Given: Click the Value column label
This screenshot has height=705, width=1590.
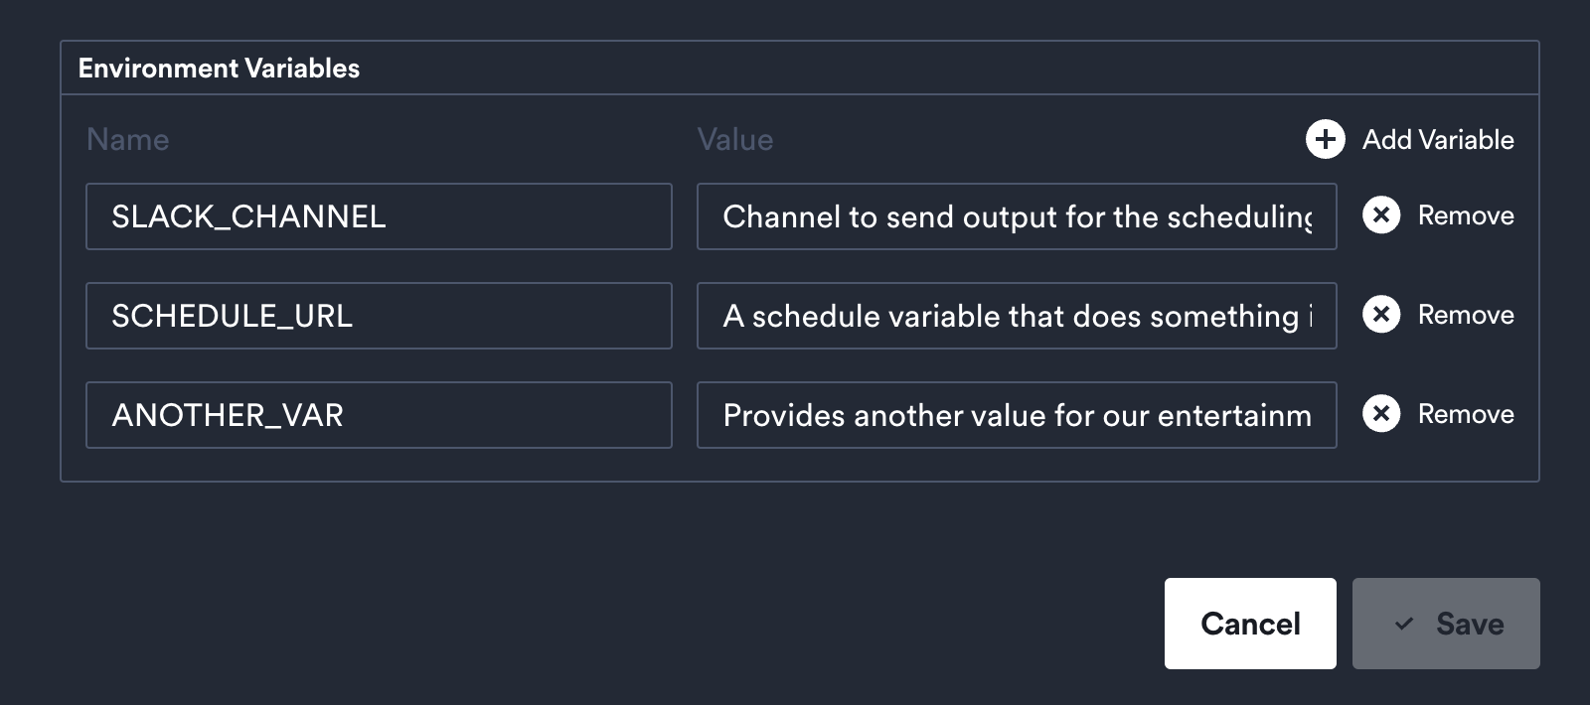Looking at the screenshot, I should 735,140.
